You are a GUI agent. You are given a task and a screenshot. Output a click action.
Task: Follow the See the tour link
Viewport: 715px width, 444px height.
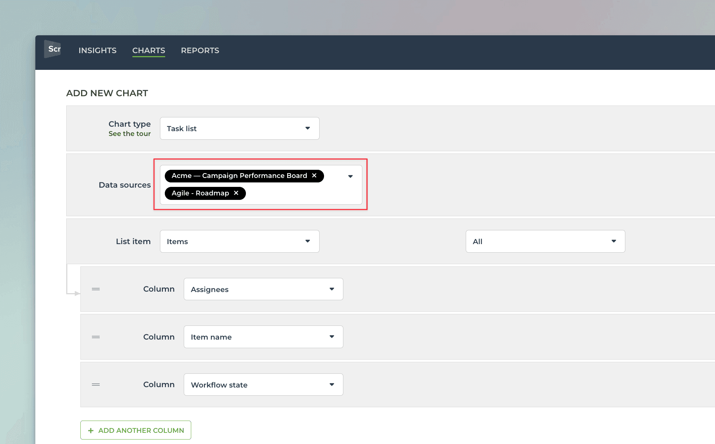pos(129,134)
